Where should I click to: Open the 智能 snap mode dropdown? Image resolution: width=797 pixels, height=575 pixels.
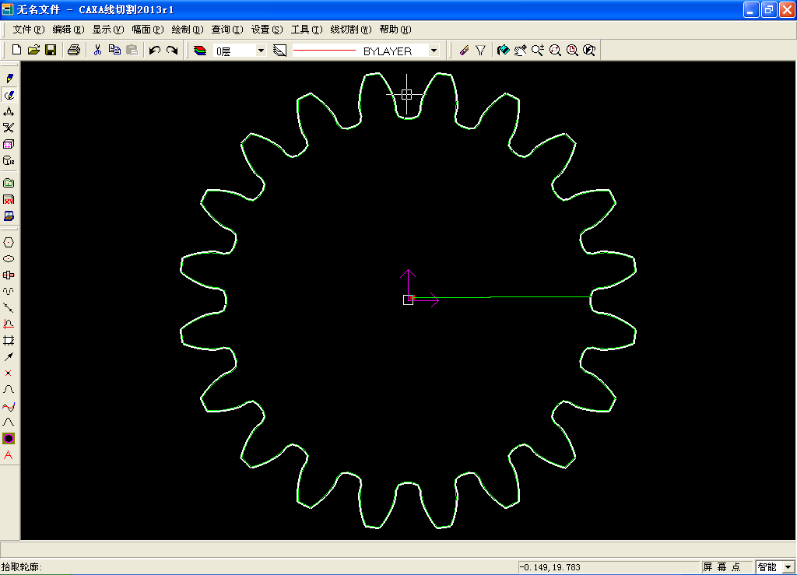click(x=788, y=567)
